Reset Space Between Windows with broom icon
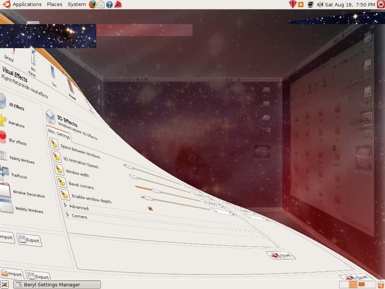 tap(54, 144)
